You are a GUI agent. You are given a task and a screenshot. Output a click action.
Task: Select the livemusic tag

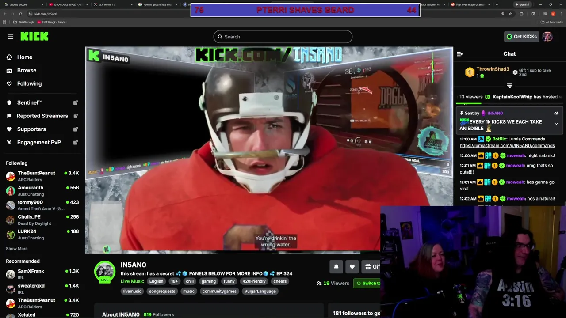point(132,291)
